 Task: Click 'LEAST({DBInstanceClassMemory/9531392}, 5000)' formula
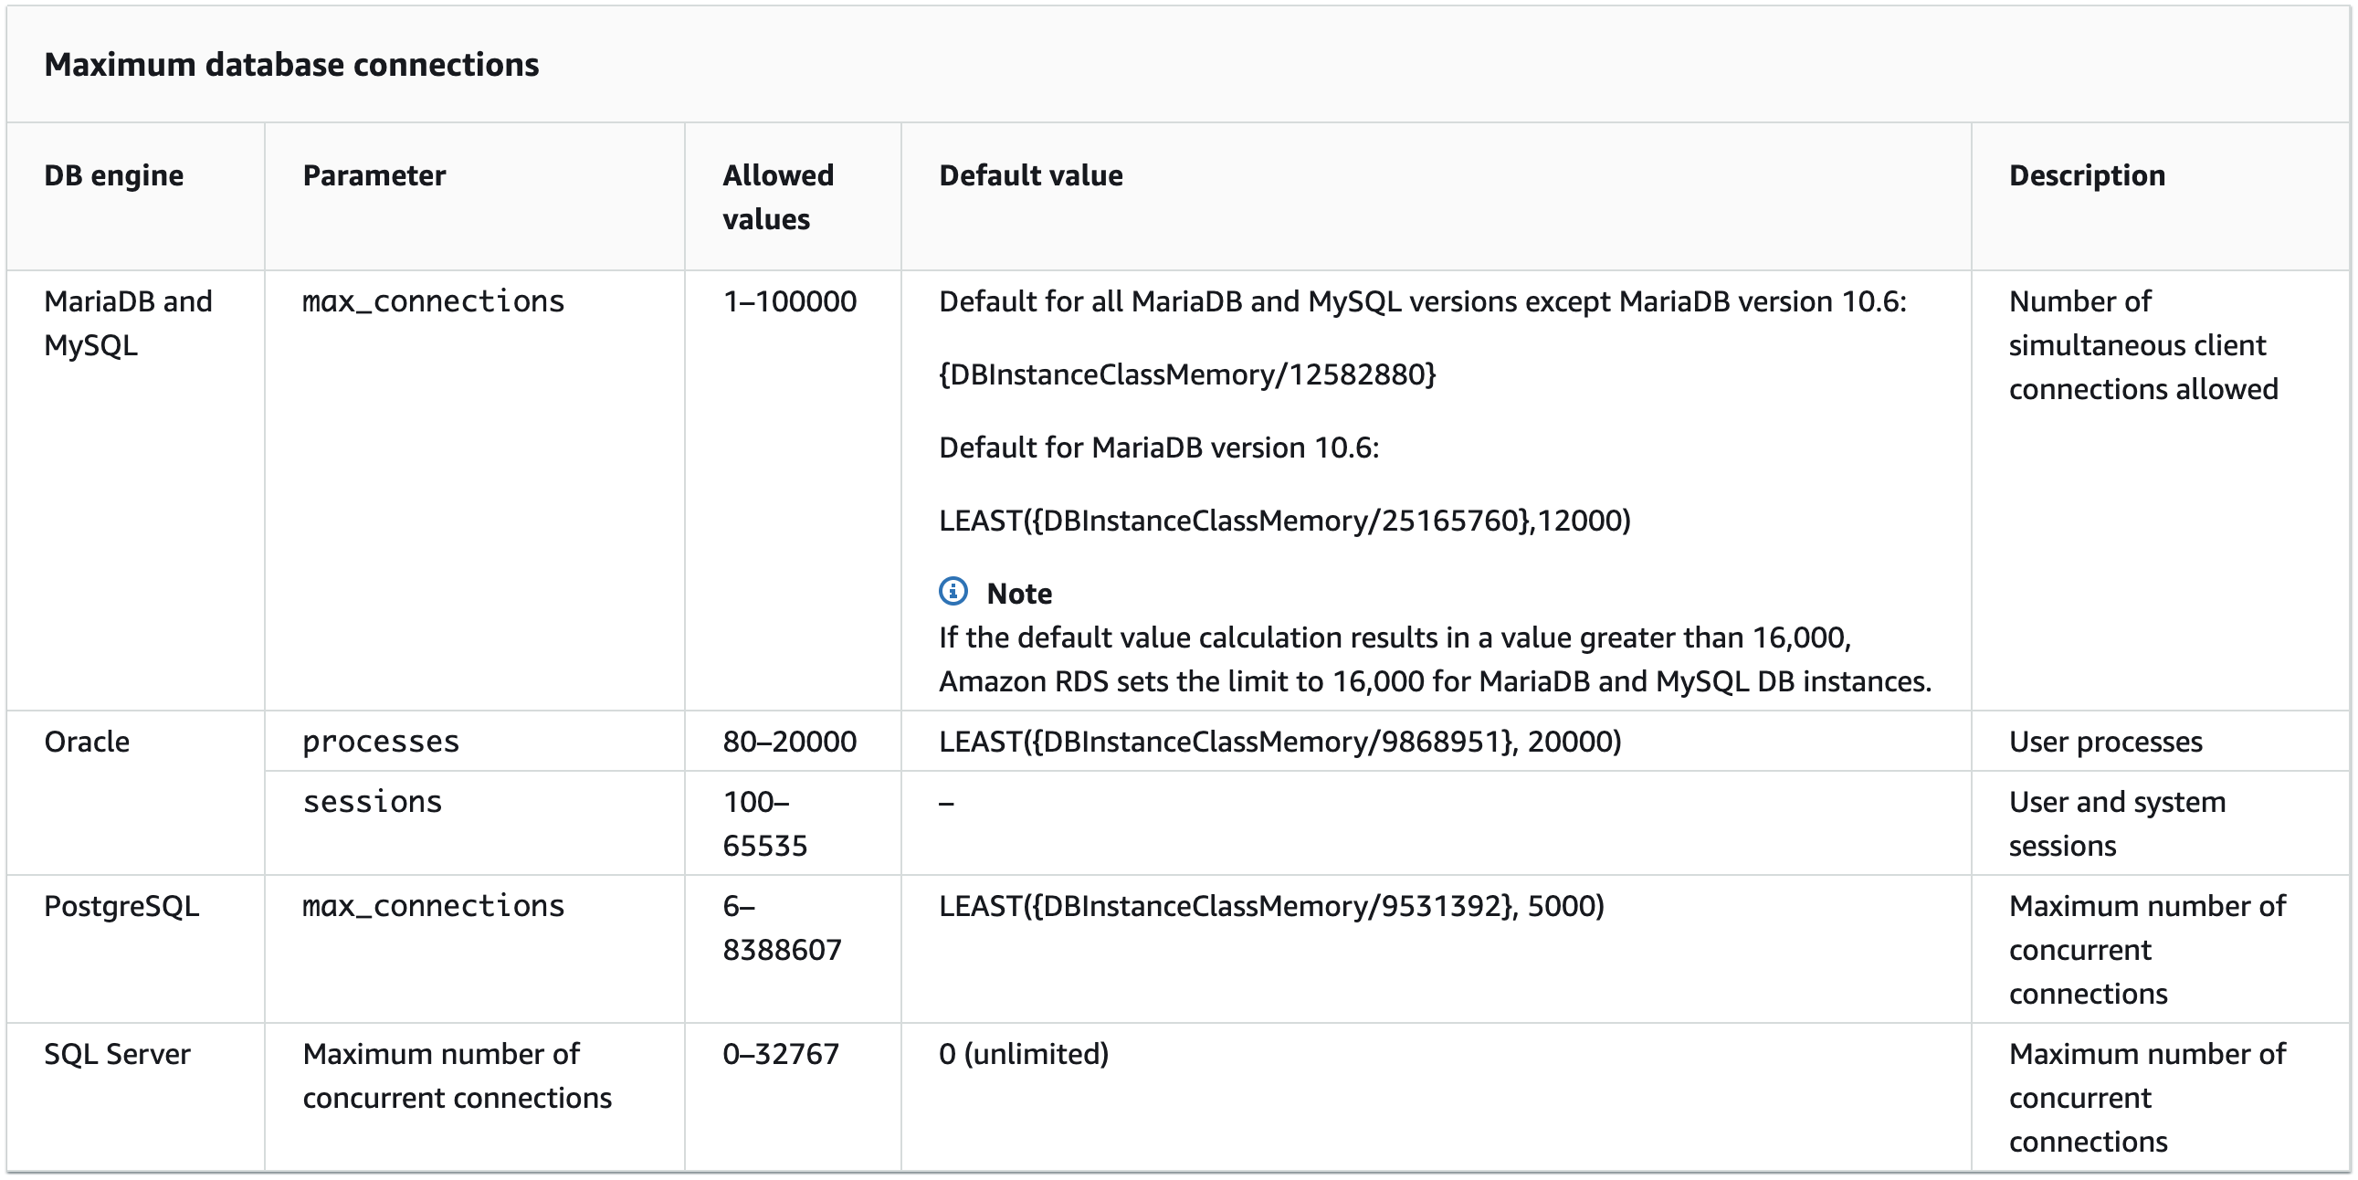[1271, 906]
